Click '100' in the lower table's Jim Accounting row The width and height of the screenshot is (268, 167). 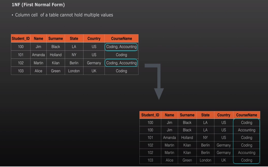tap(150, 130)
